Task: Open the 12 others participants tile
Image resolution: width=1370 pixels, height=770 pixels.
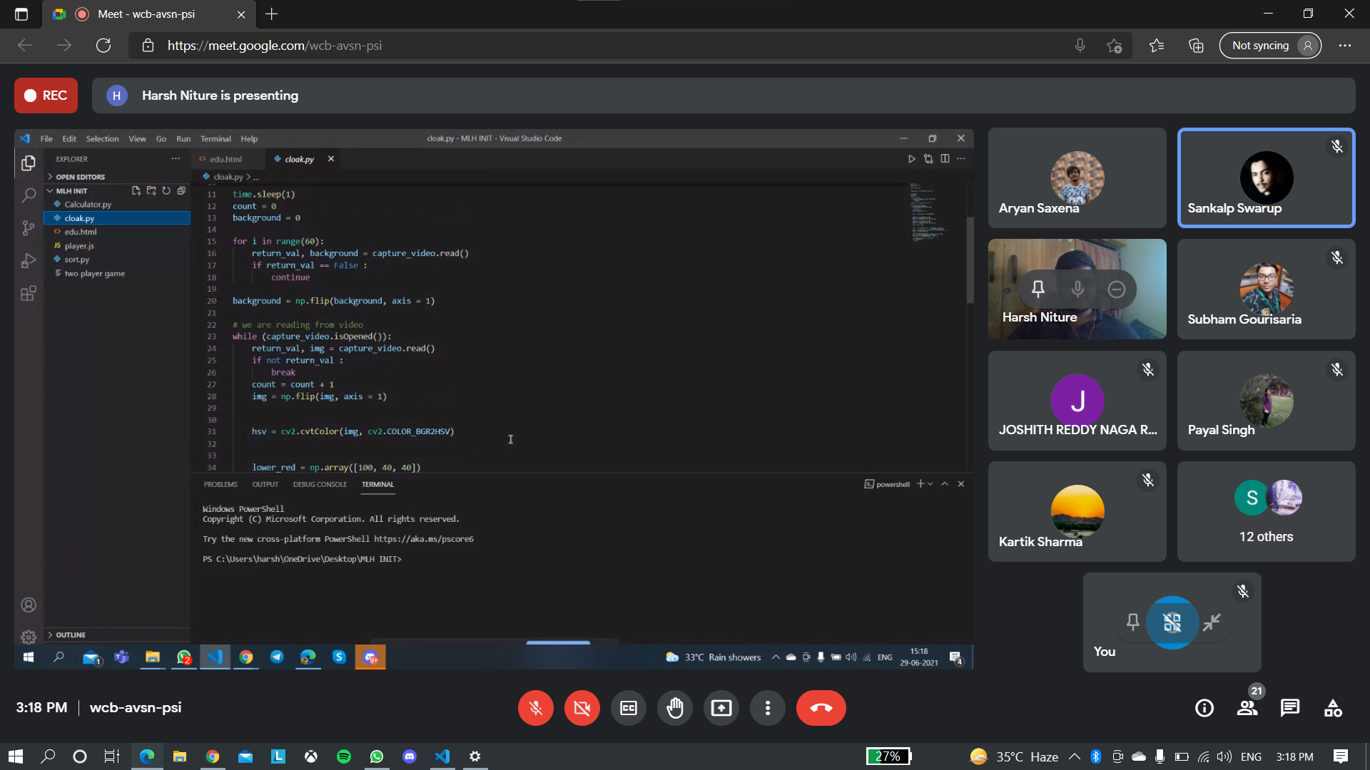Action: (1266, 511)
